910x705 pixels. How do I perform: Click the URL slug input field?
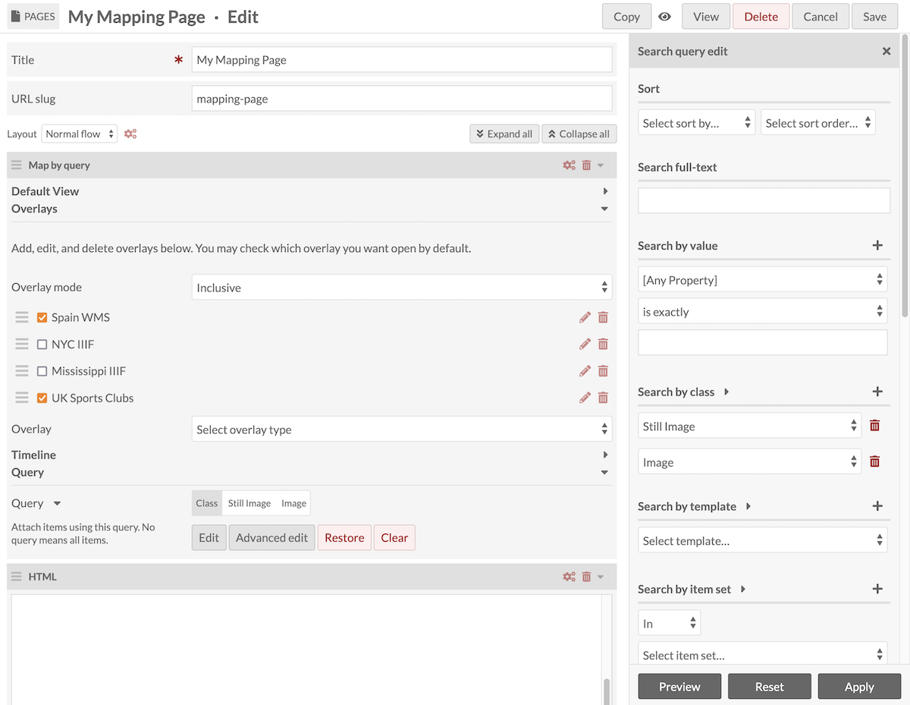click(x=402, y=98)
